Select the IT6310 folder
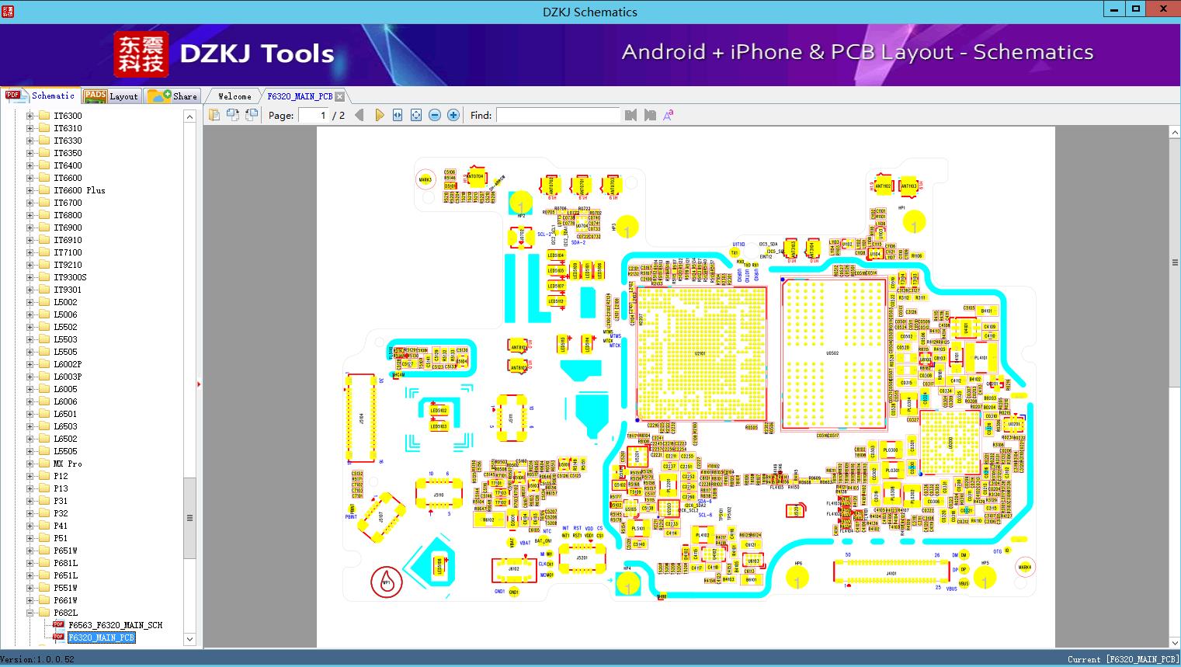The height and width of the screenshot is (667, 1181). (68, 128)
